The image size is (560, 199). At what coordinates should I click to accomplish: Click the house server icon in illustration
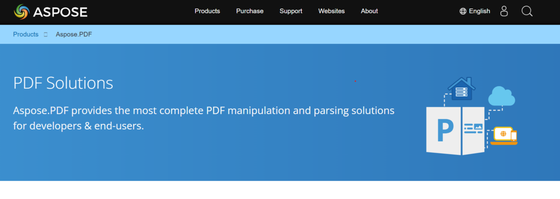(462, 88)
